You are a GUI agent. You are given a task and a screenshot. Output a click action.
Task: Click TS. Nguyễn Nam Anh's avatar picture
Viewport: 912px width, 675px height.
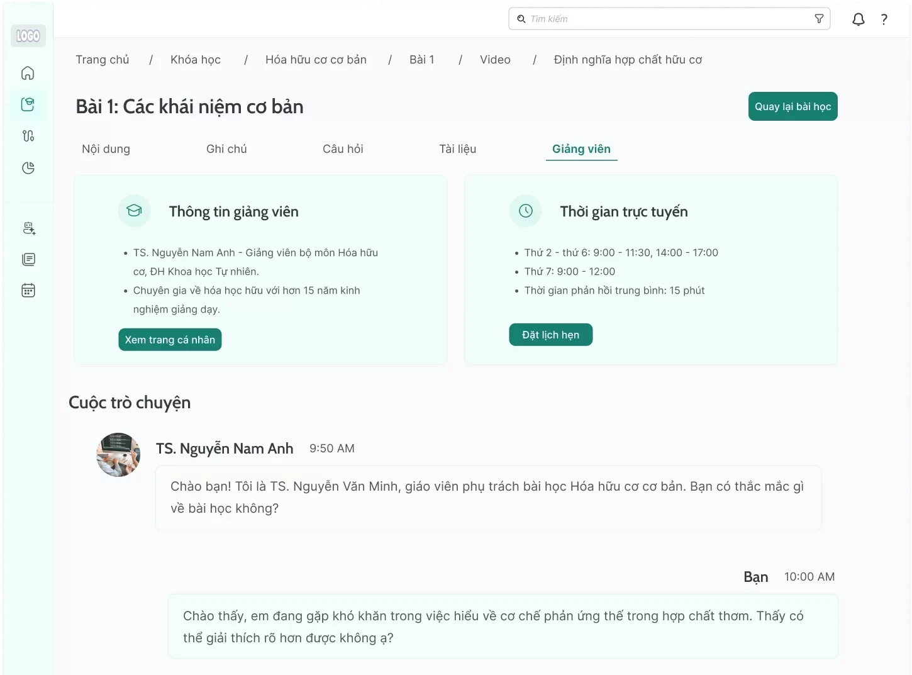(118, 454)
